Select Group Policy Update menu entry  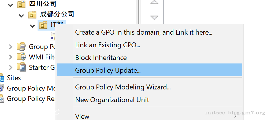point(108,70)
